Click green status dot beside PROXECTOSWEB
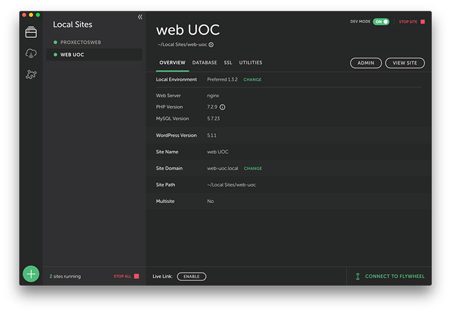The image size is (451, 313). pyautogui.click(x=55, y=42)
